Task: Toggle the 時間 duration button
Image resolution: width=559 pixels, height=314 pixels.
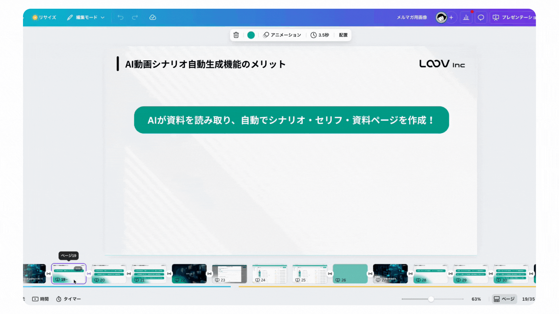Action: pos(40,299)
